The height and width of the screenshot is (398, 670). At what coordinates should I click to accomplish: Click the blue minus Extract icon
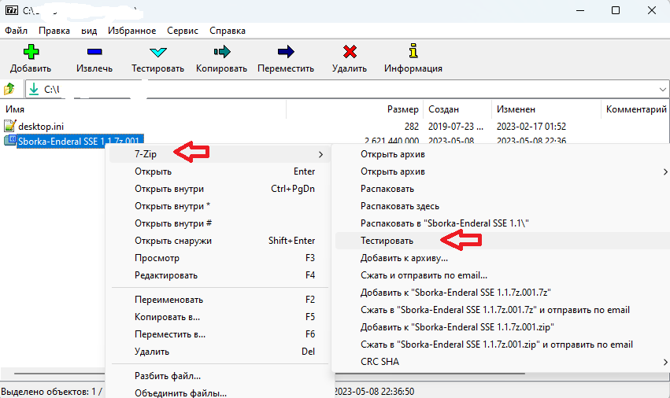[x=94, y=53]
